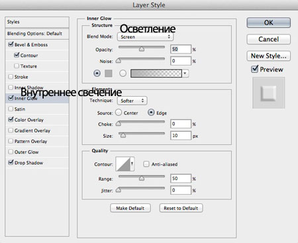Open the Technique Softer dropdown
The width and height of the screenshot is (298, 243).
[x=132, y=101]
